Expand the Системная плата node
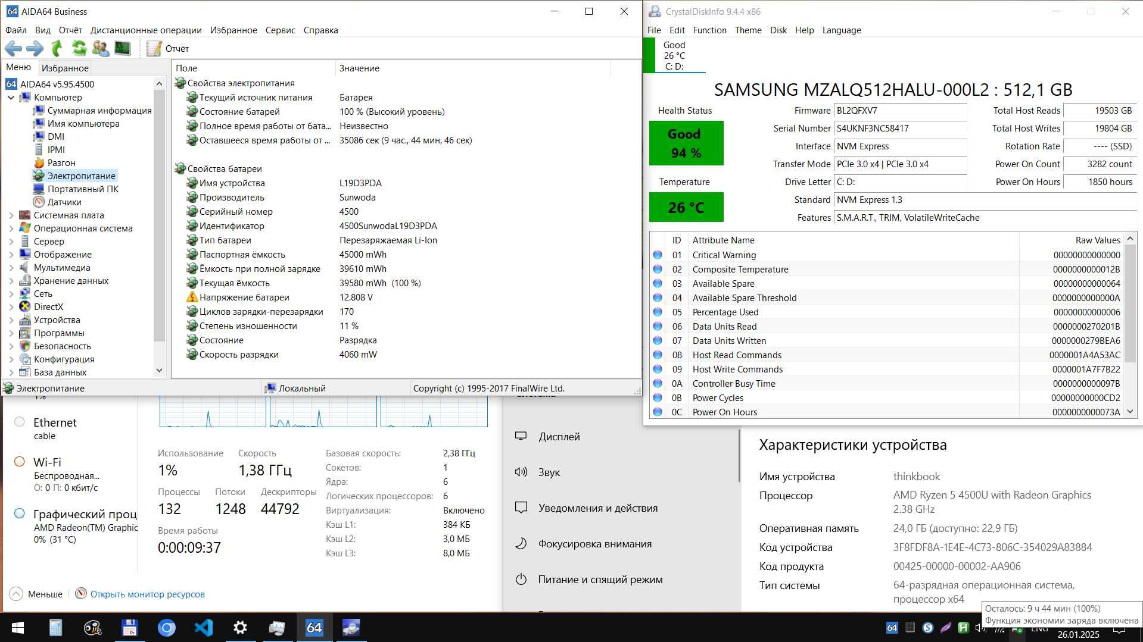Viewport: 1143px width, 642px height. (11, 215)
